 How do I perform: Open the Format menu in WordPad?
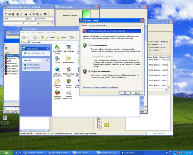[27, 10]
